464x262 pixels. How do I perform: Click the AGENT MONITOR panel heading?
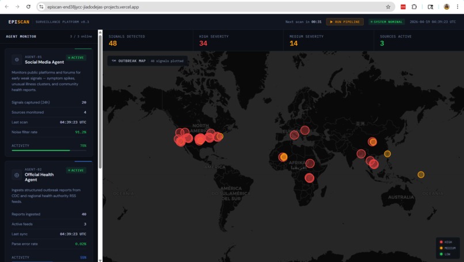[21, 37]
